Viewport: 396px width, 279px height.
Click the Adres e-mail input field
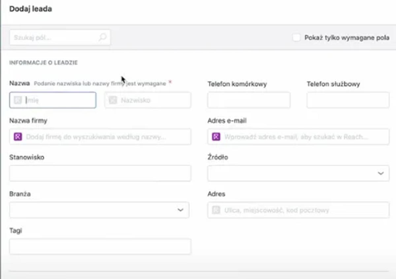pos(298,137)
